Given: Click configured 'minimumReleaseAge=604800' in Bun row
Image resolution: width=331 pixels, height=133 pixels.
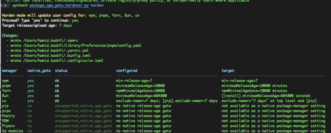Looking at the screenshot, I should coord(141,96).
